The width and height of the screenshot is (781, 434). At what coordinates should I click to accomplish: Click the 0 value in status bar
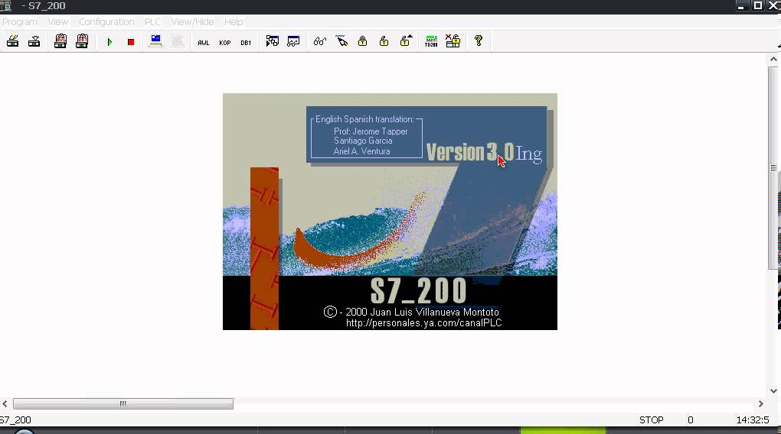(691, 420)
